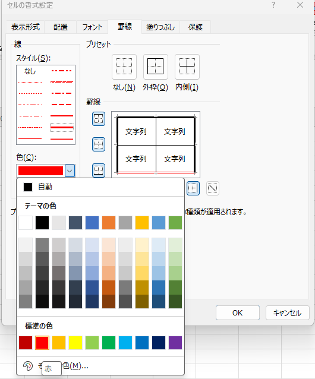This screenshot has height=379, width=315.
Task: Pick the green theme color swatch
Action: (175, 223)
